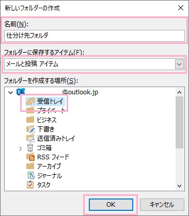Click the OK button
Viewport: 189px width, 216px height.
(111, 205)
